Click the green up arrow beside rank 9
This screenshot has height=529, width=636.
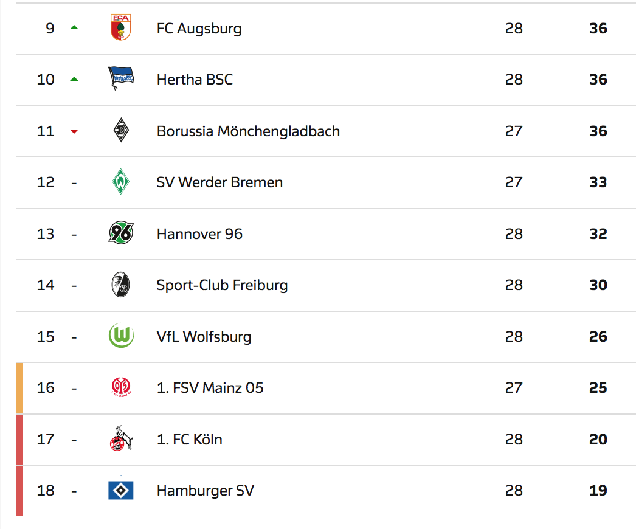pyautogui.click(x=74, y=27)
